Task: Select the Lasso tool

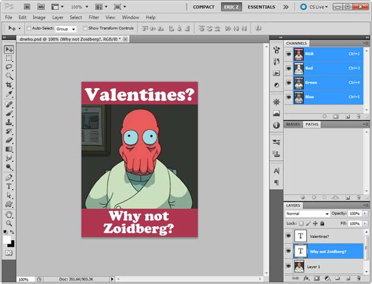Action: pyautogui.click(x=9, y=67)
